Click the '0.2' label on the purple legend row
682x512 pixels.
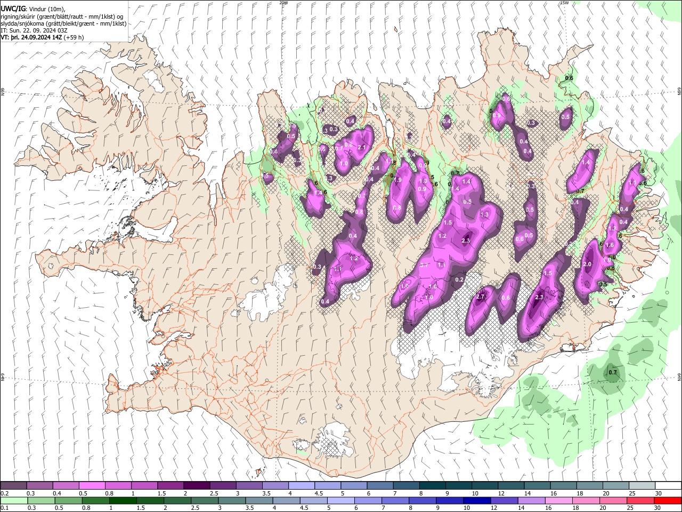pyautogui.click(x=4, y=493)
